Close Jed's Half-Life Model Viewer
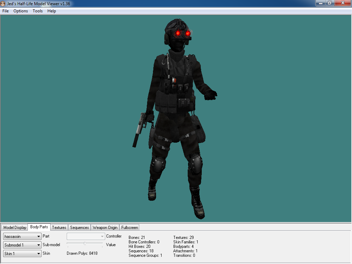352x264 pixels. point(343,3)
